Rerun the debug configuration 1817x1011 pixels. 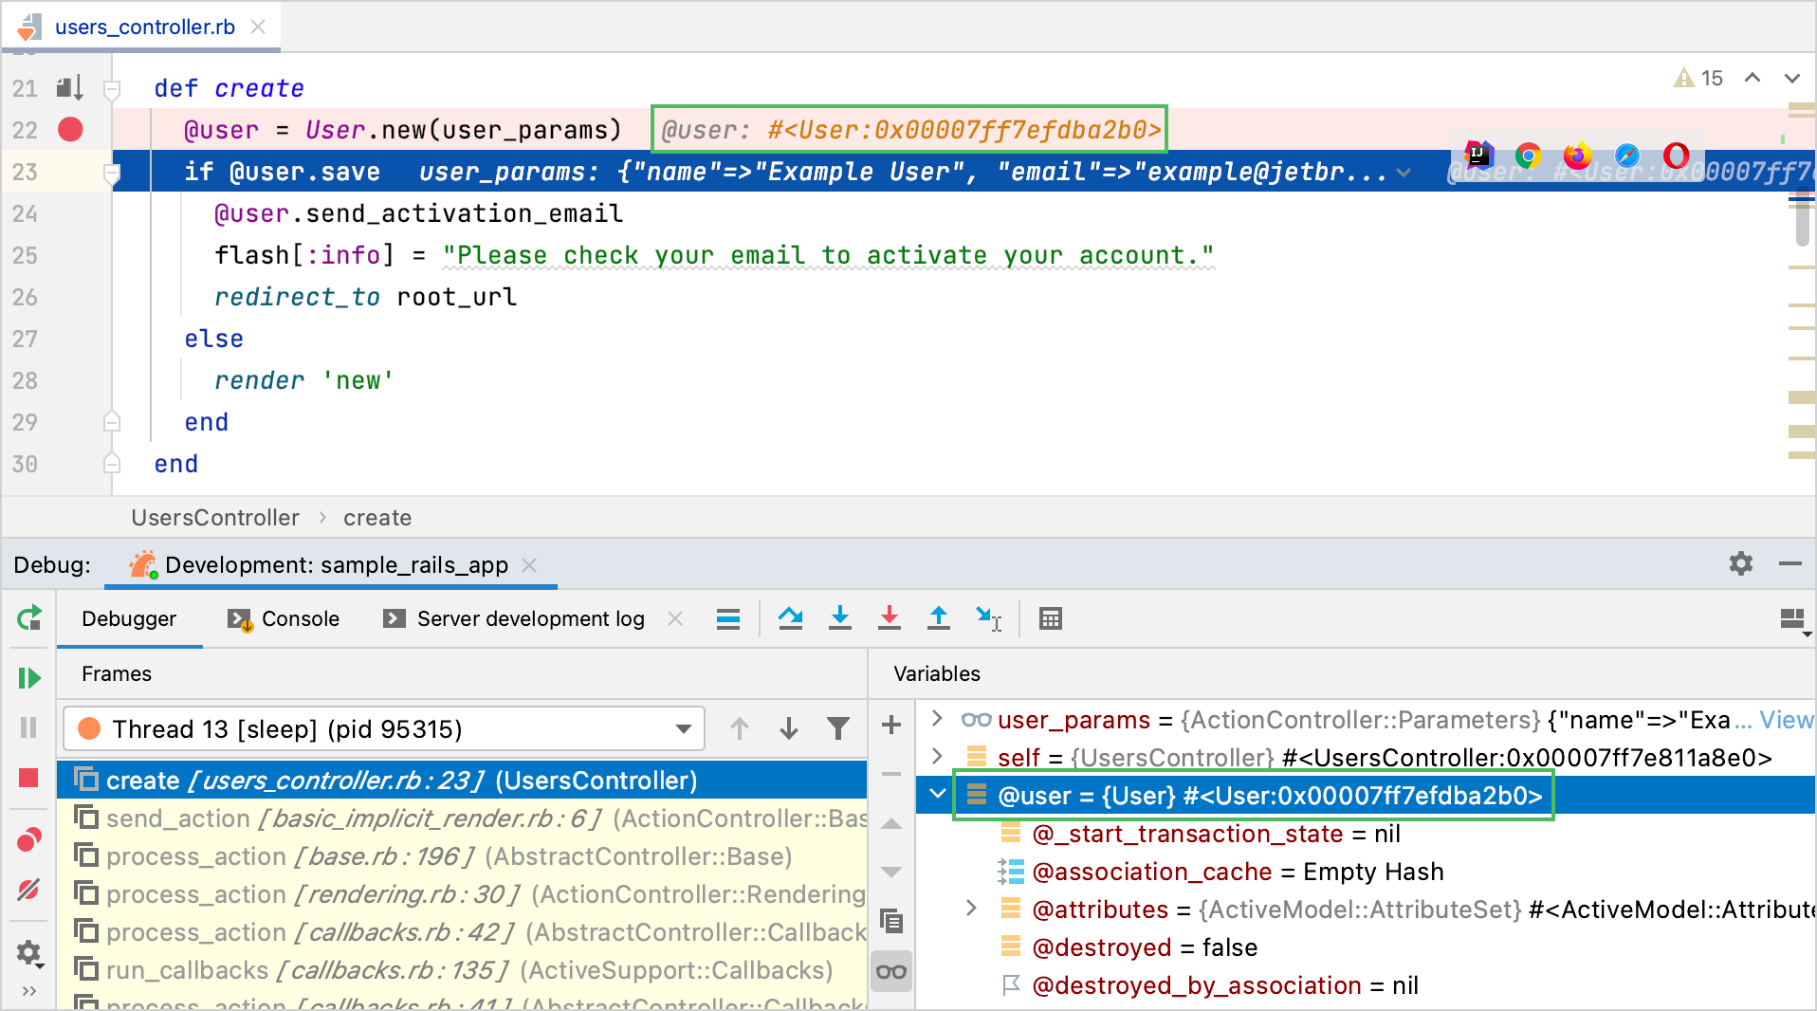pos(28,618)
